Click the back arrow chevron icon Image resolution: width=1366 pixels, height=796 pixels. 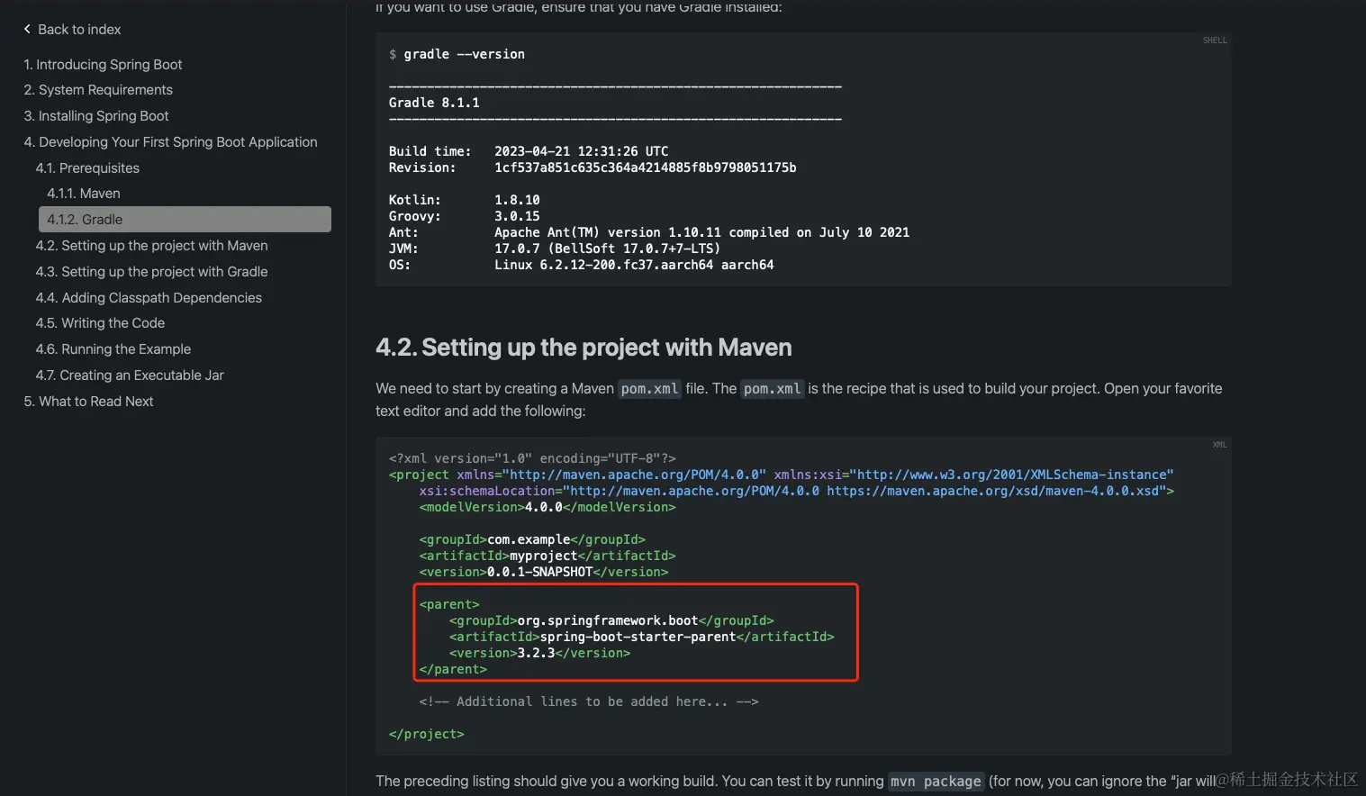27,29
